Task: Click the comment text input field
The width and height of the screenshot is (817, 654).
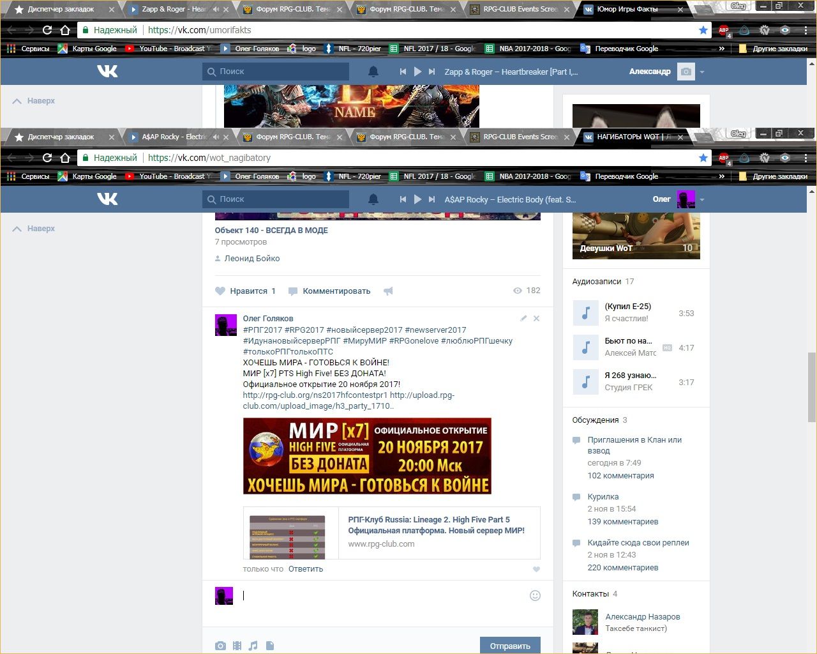Action: pyautogui.click(x=383, y=595)
